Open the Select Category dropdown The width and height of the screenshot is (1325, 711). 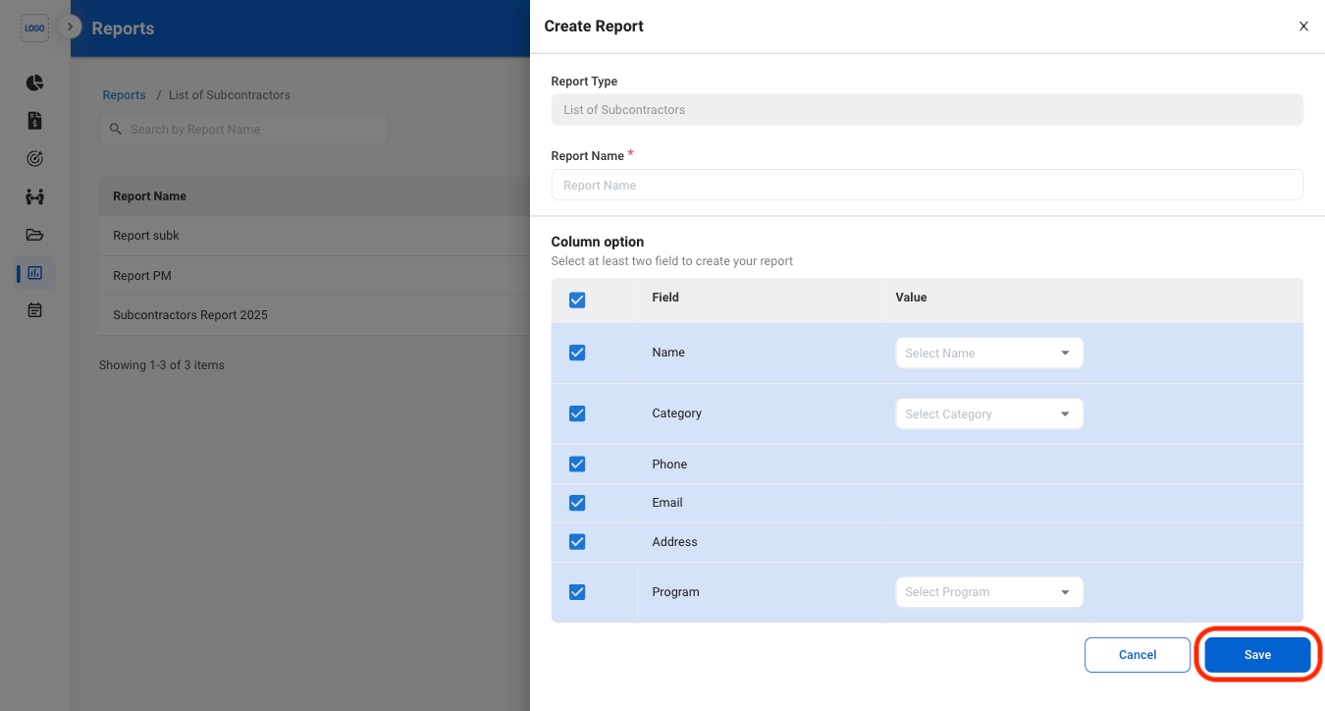coord(989,414)
